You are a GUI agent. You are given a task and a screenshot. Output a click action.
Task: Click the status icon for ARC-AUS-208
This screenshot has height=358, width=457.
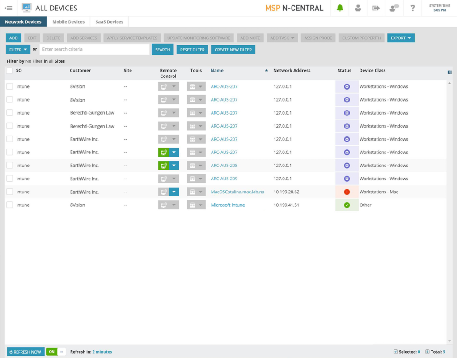[347, 166]
